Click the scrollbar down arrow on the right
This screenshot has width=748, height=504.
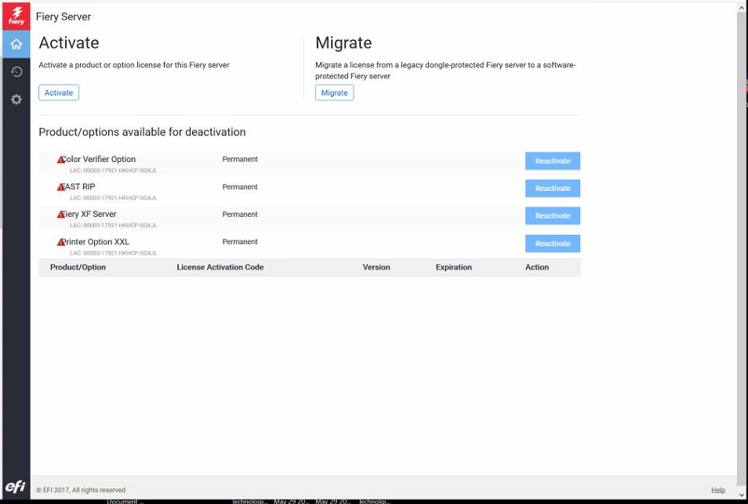click(742, 495)
